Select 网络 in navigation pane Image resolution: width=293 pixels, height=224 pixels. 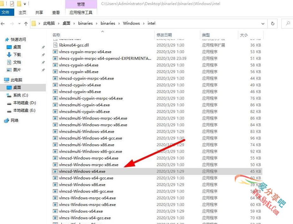(15, 120)
